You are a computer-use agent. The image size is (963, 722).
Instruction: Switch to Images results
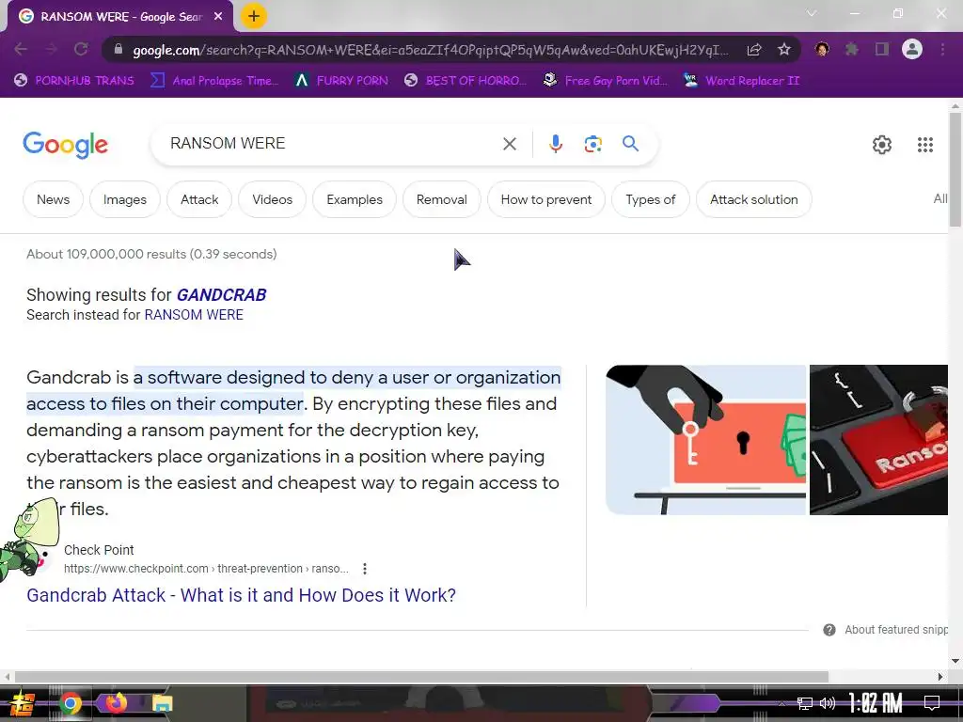point(125,199)
